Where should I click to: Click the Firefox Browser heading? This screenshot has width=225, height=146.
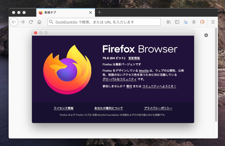pos(140,49)
